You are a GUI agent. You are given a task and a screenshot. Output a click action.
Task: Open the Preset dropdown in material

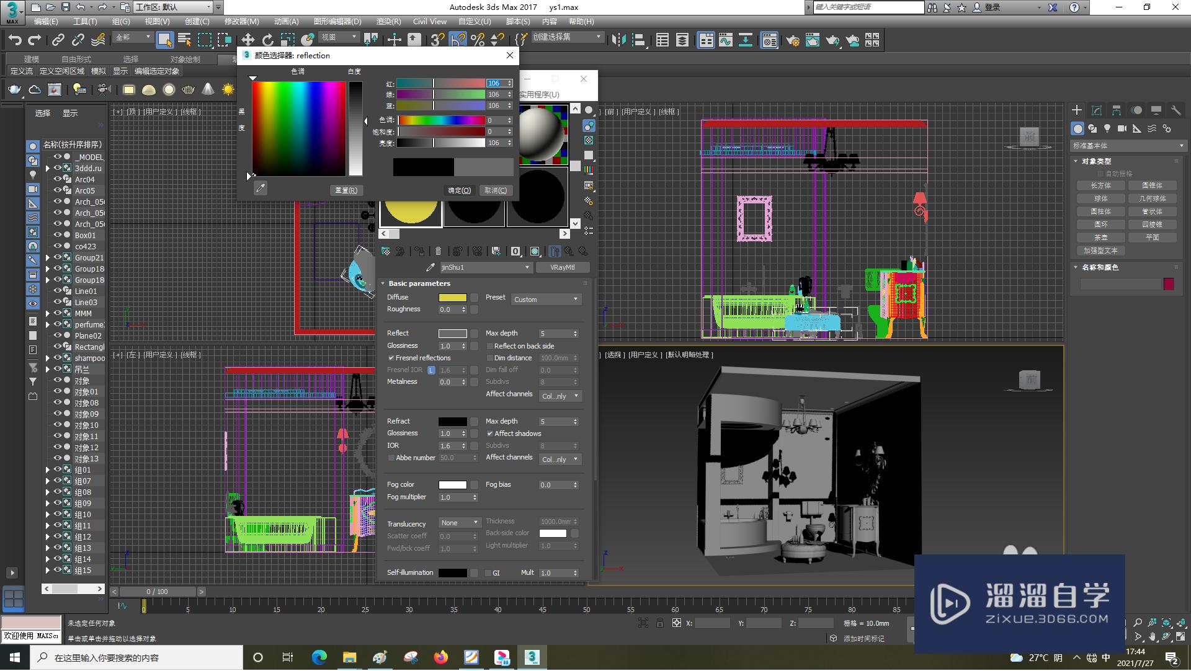[544, 298]
